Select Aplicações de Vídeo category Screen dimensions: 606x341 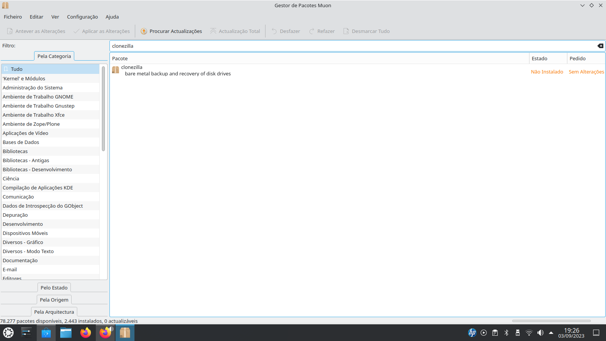(x=50, y=133)
